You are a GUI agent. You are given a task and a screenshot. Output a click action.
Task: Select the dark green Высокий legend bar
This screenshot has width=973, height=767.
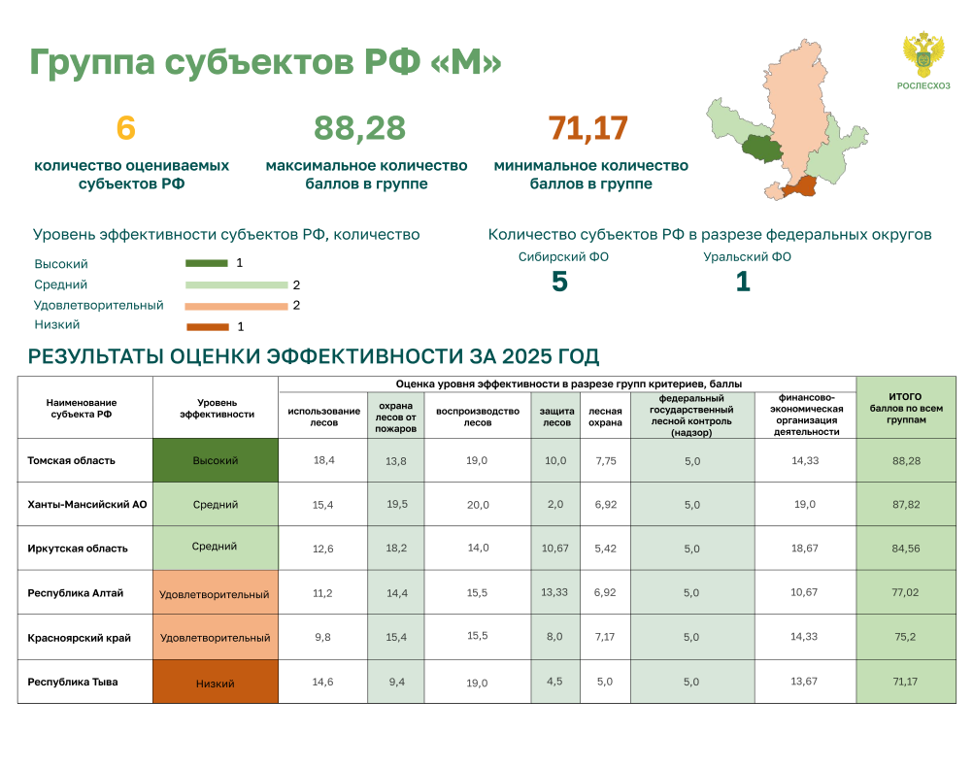click(207, 263)
